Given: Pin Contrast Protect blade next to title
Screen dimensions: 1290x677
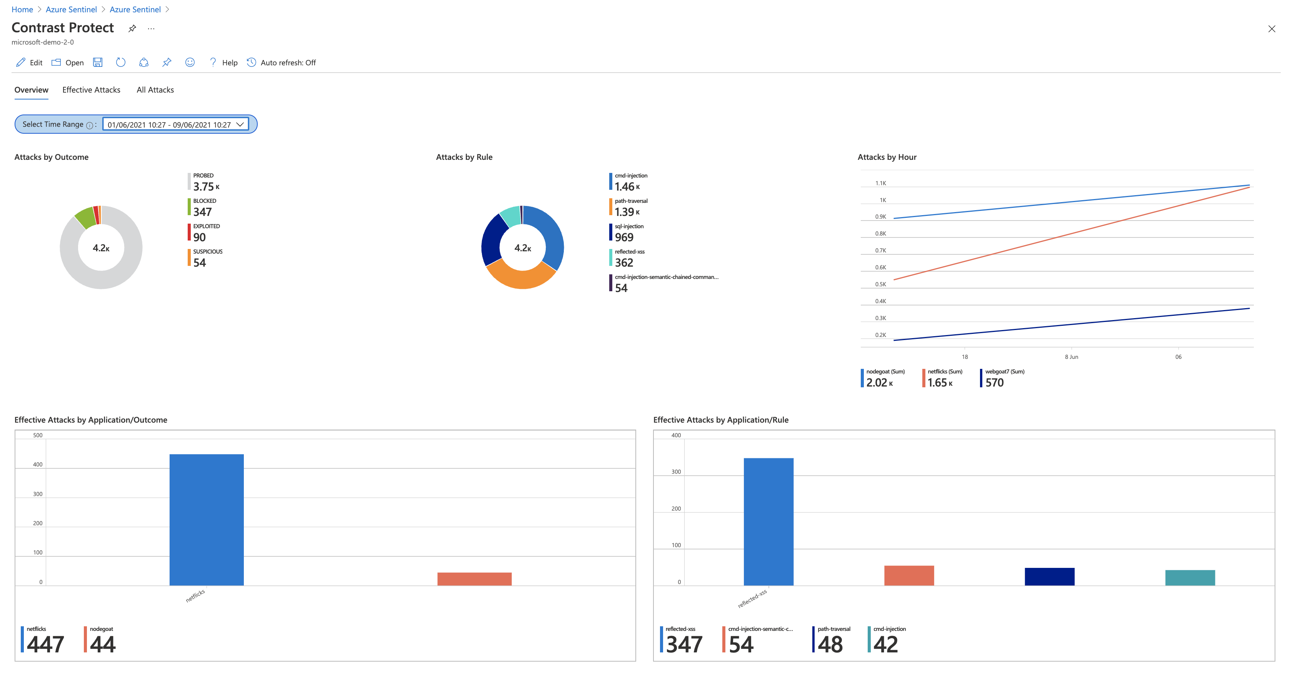Looking at the screenshot, I should [132, 28].
